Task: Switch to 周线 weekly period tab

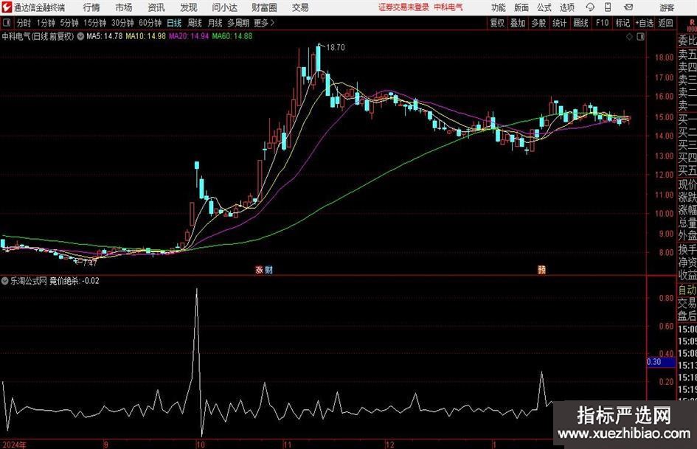Action: tap(195, 23)
